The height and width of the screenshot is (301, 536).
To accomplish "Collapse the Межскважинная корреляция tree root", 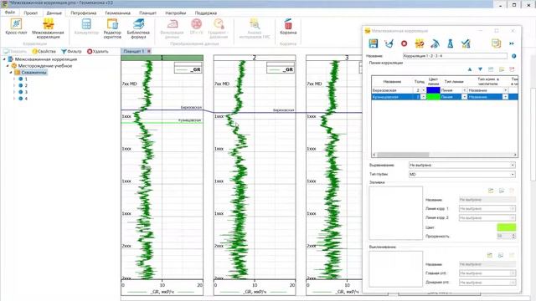I will coord(4,59).
